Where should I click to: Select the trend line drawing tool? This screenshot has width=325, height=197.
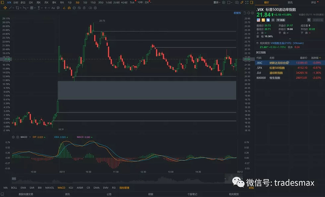10,8
